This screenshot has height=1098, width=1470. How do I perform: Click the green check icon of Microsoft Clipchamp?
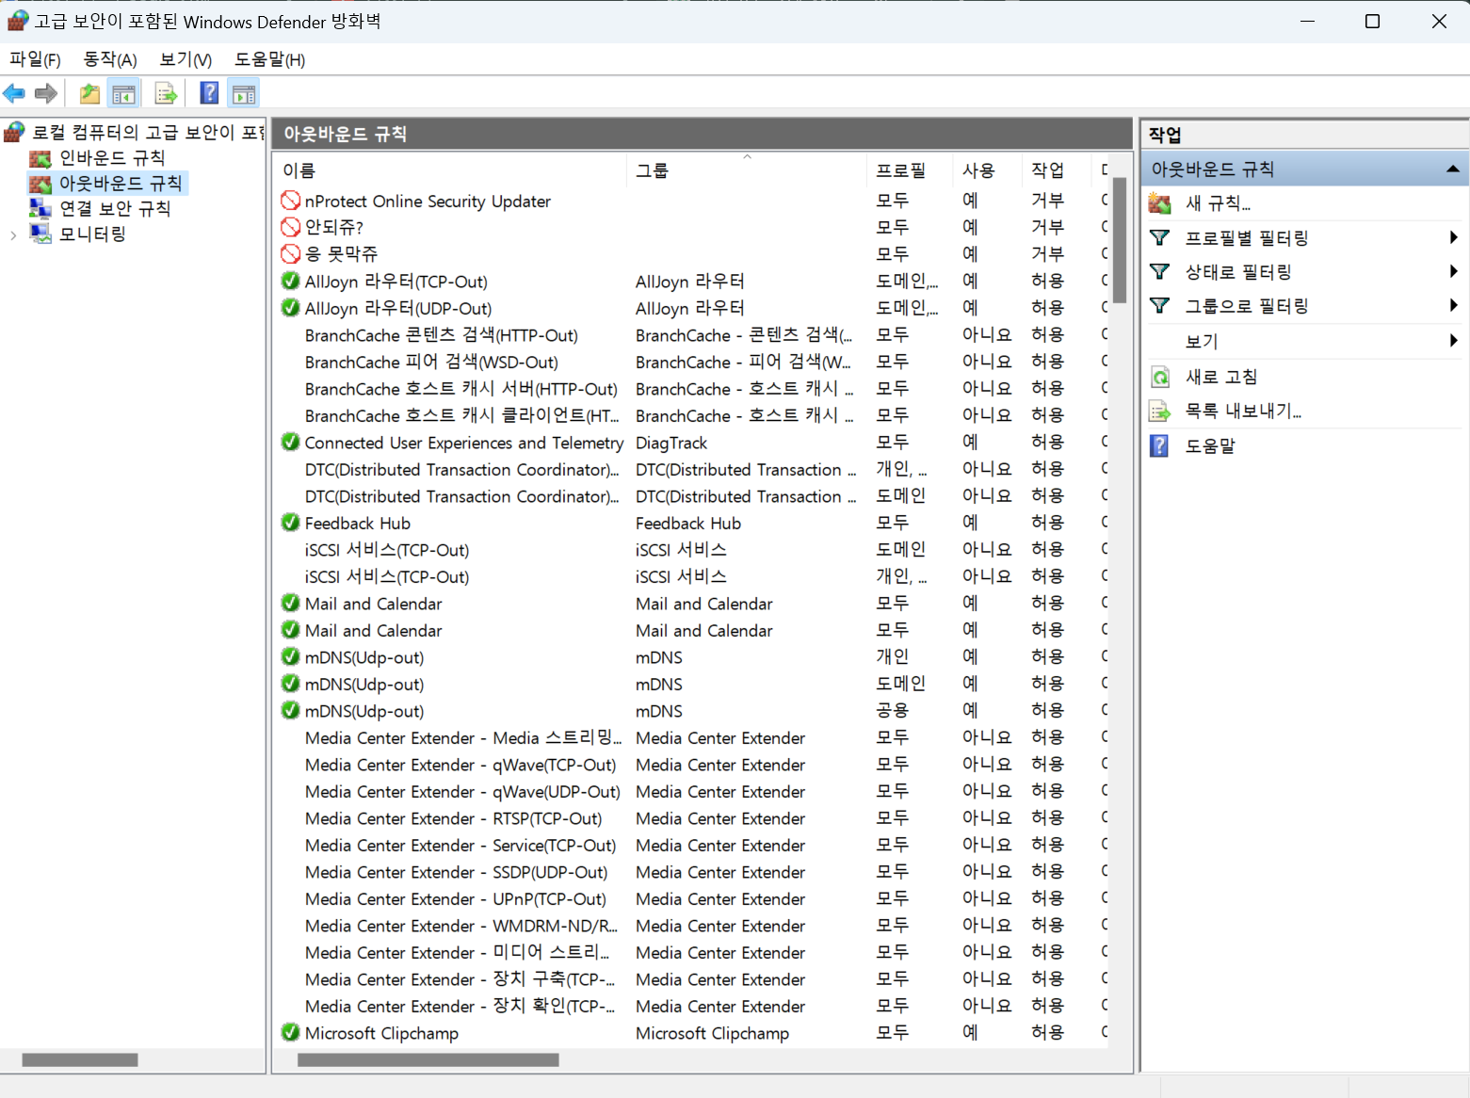click(291, 1033)
